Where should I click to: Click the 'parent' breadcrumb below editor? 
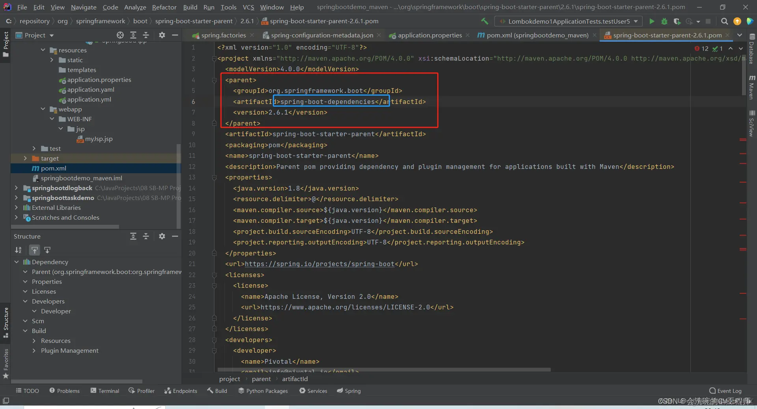261,379
